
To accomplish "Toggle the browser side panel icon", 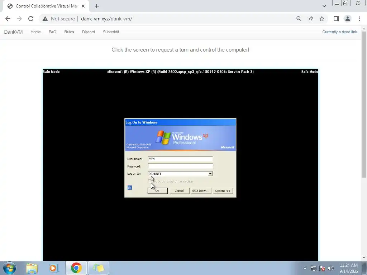I will click(x=336, y=19).
